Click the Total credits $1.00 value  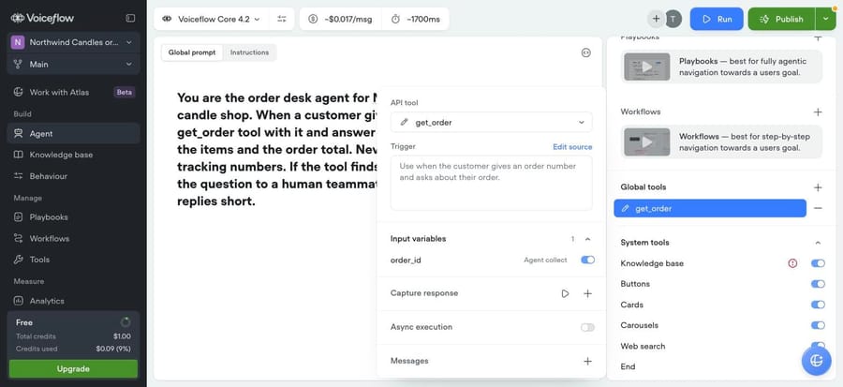pyautogui.click(x=122, y=336)
